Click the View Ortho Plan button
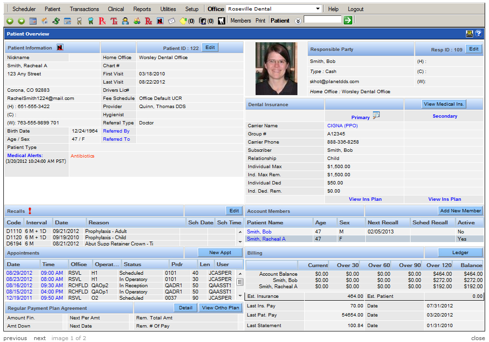Screen dimensions: 489x342 (220, 307)
